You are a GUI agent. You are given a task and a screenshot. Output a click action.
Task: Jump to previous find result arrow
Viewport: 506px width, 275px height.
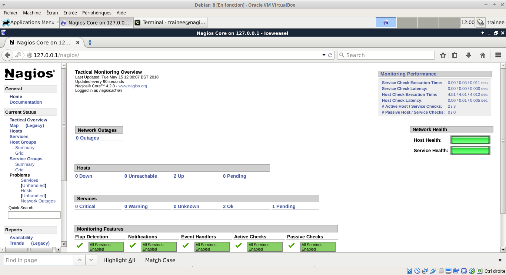point(80,260)
